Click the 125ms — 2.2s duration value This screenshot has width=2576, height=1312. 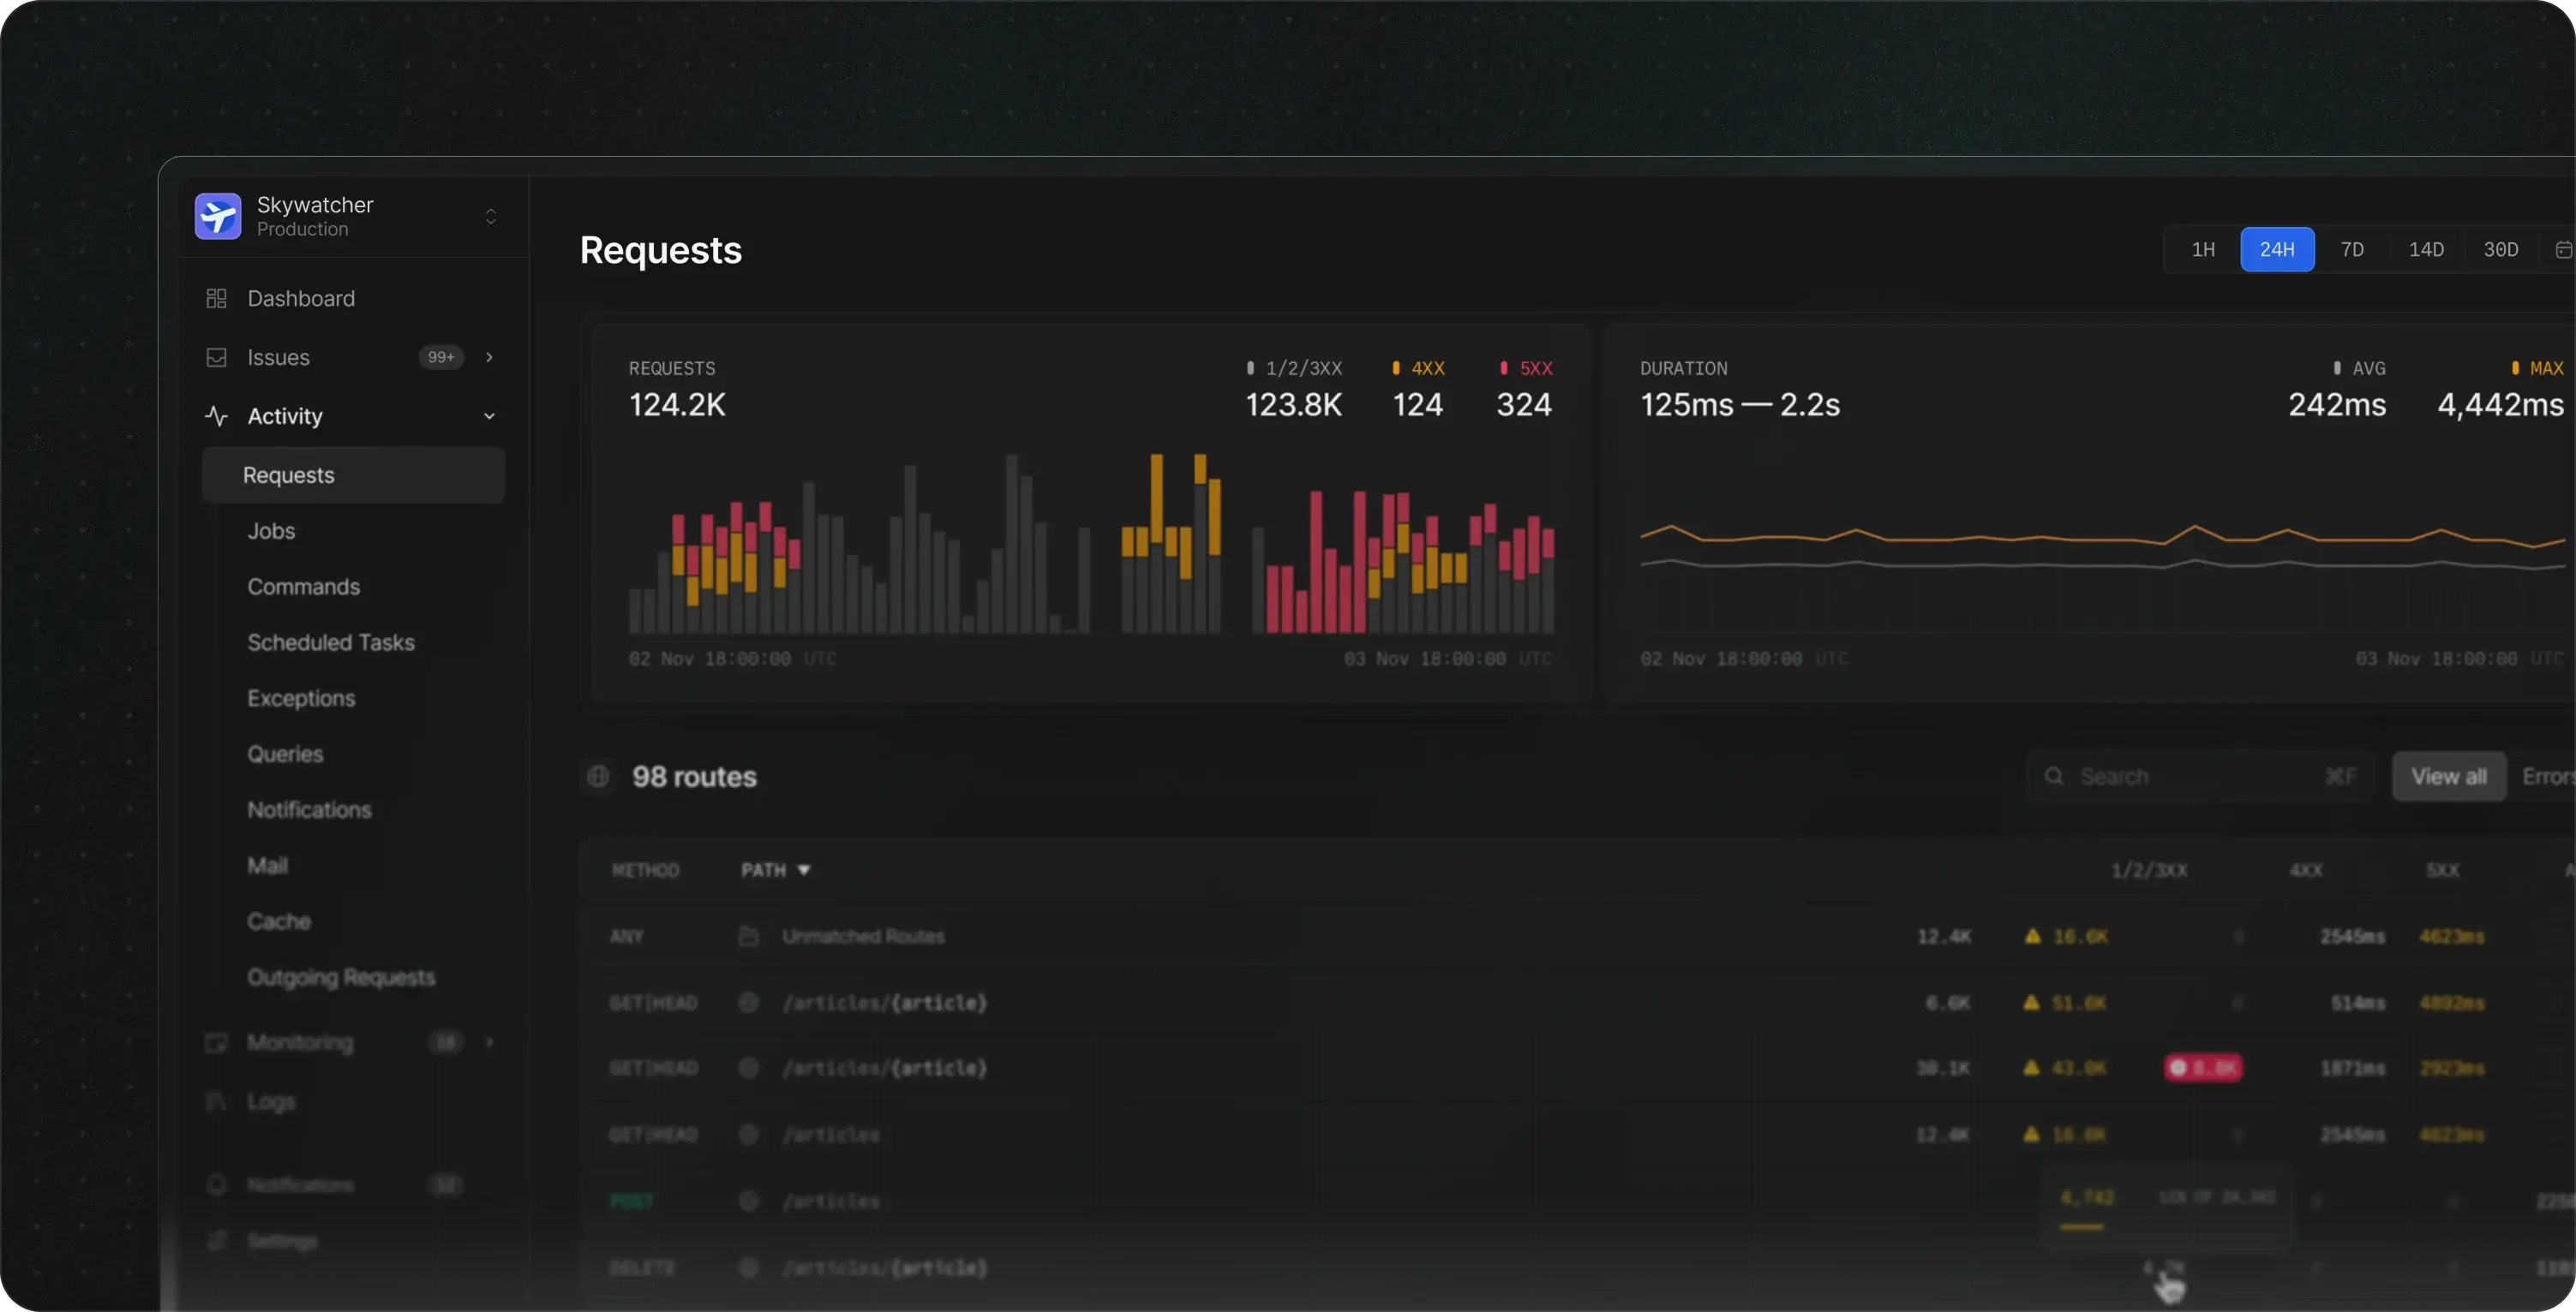click(1740, 406)
